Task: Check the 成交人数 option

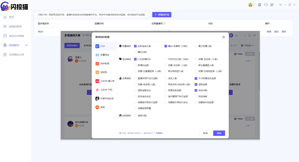Action: point(166,78)
